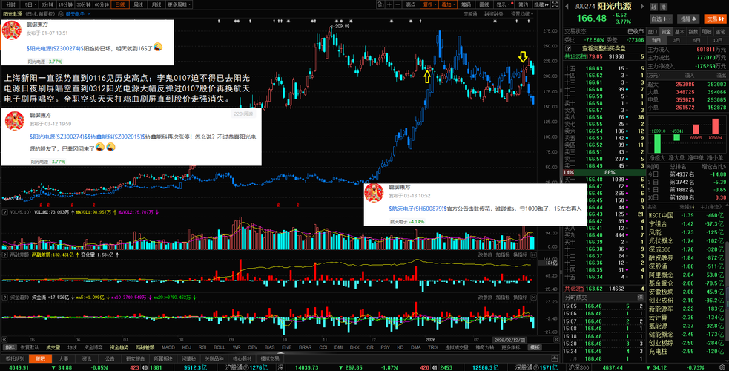The height and width of the screenshot is (371, 729).
Task: Click 隐藏 hide side panel arrows
Action: click(541, 4)
